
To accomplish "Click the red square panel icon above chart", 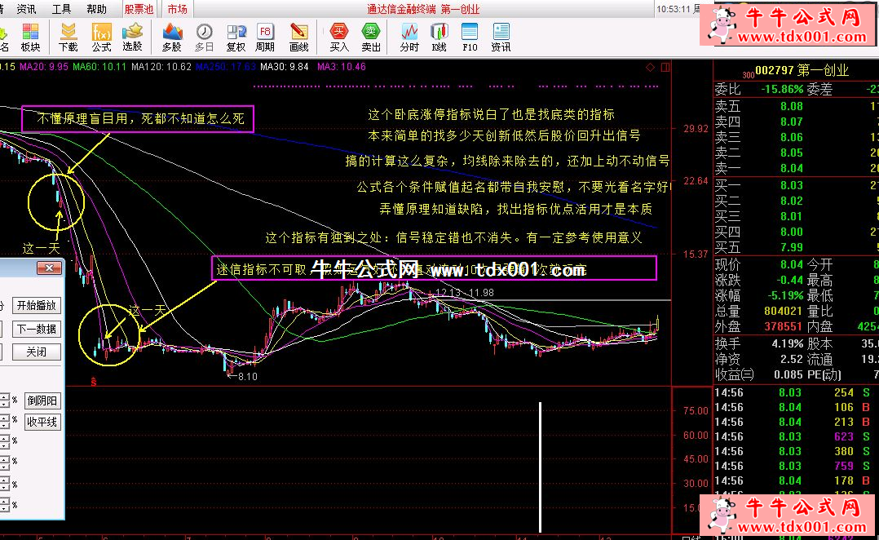I will pos(665,67).
